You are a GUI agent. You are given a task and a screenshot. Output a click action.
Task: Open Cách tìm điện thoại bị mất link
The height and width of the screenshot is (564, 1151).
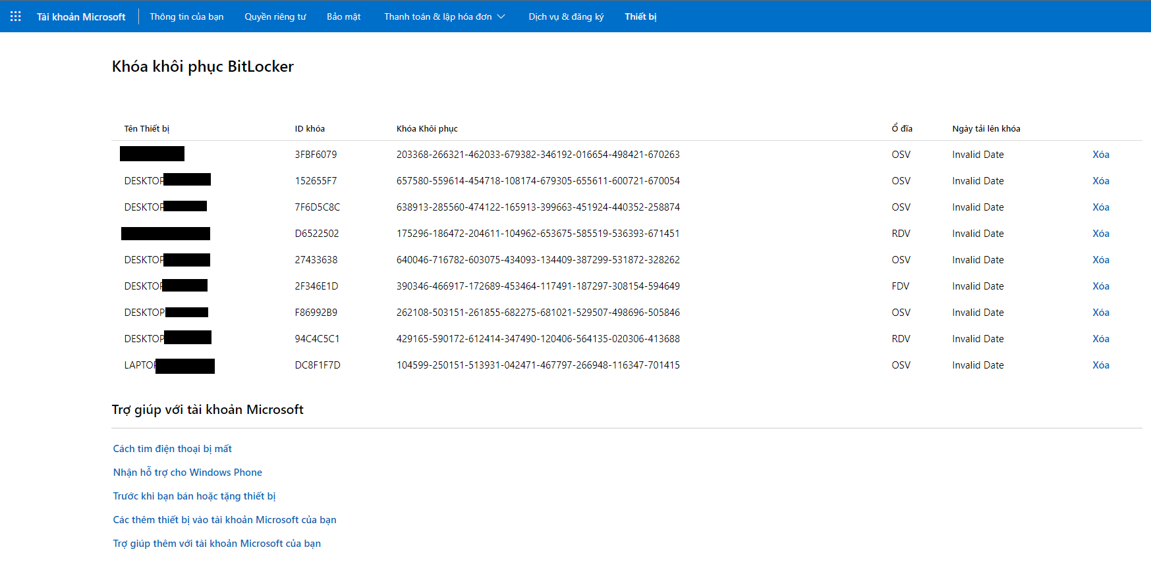click(x=173, y=449)
